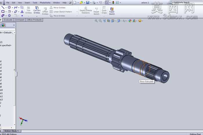Open the Motion Study 1 tab
Screen dimensions: 203x135
12,131
